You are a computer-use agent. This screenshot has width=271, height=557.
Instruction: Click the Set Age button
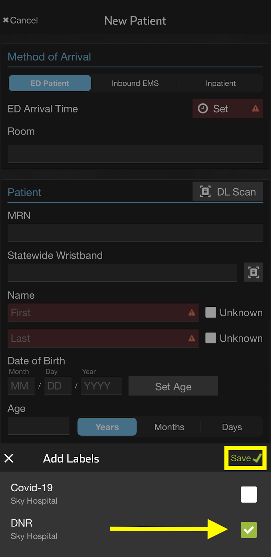tap(173, 386)
